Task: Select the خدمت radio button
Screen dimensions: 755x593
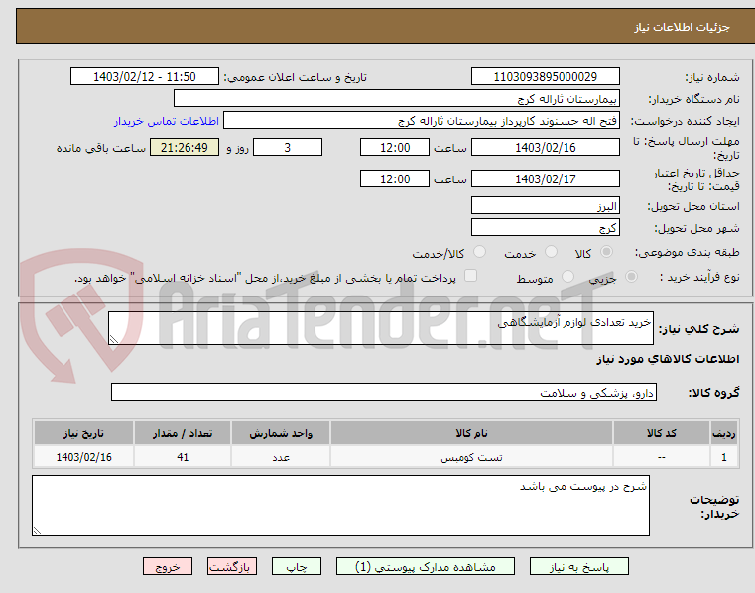Action: coord(551,251)
